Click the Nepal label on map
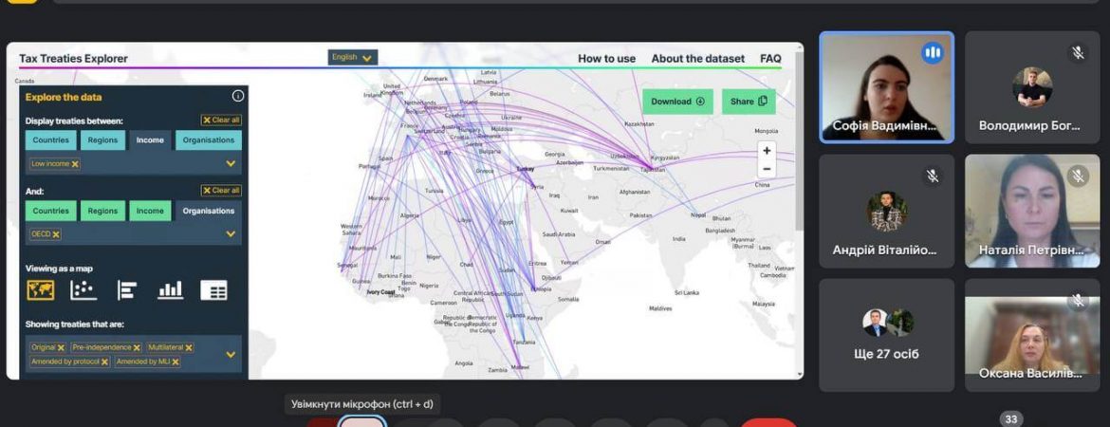 pos(698,214)
